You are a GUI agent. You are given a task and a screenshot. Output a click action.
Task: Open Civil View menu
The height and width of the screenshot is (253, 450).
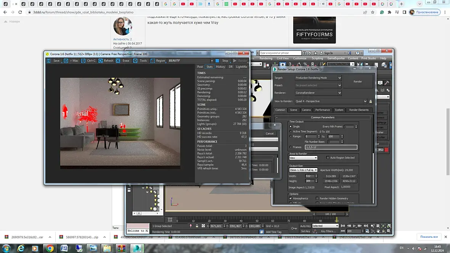pos(283,58)
